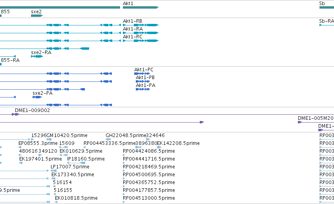Click the sxe2-RA transcript glyph
Viewport: 334px width, 204px height.
pos(37,56)
